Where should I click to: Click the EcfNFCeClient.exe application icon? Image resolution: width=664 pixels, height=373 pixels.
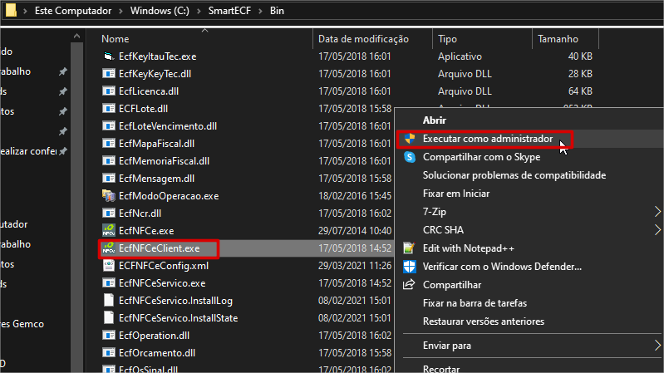tap(108, 248)
